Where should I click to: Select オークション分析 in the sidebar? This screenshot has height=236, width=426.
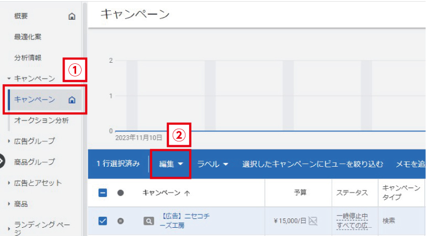coord(41,120)
